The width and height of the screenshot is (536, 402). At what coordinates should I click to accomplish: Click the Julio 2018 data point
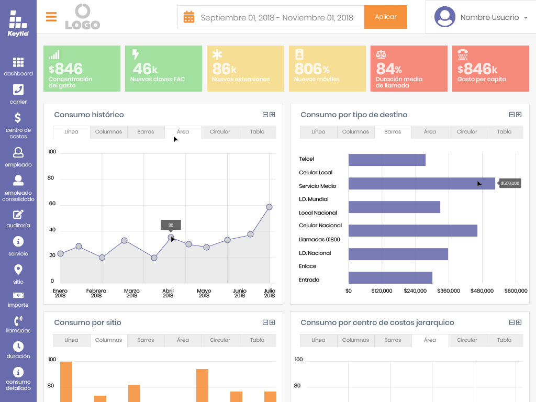tap(270, 207)
